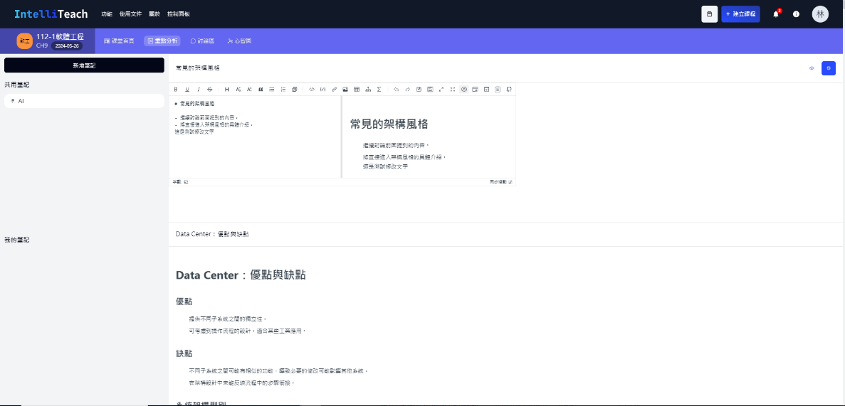Insert an image in the note
Screen dimensions: 845x406
(x=345, y=90)
